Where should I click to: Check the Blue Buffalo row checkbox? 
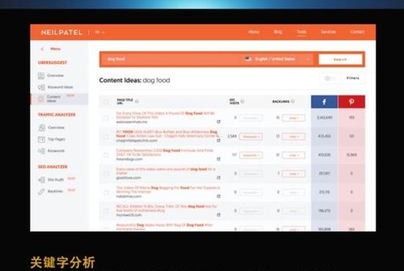[106, 137]
